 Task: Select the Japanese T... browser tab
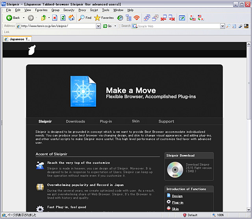pos(17,39)
